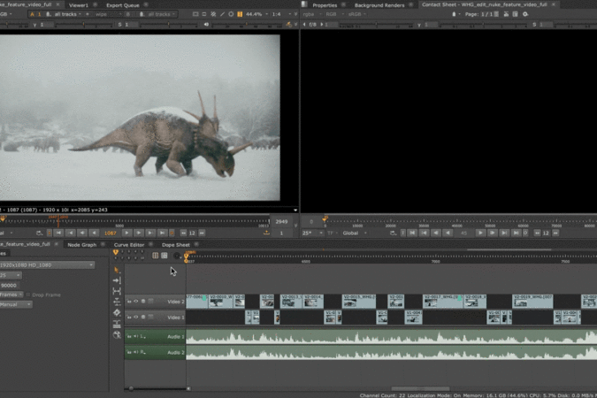The image size is (597, 398).
Task: Click the viewer saturation S slider
Action: 167,25
